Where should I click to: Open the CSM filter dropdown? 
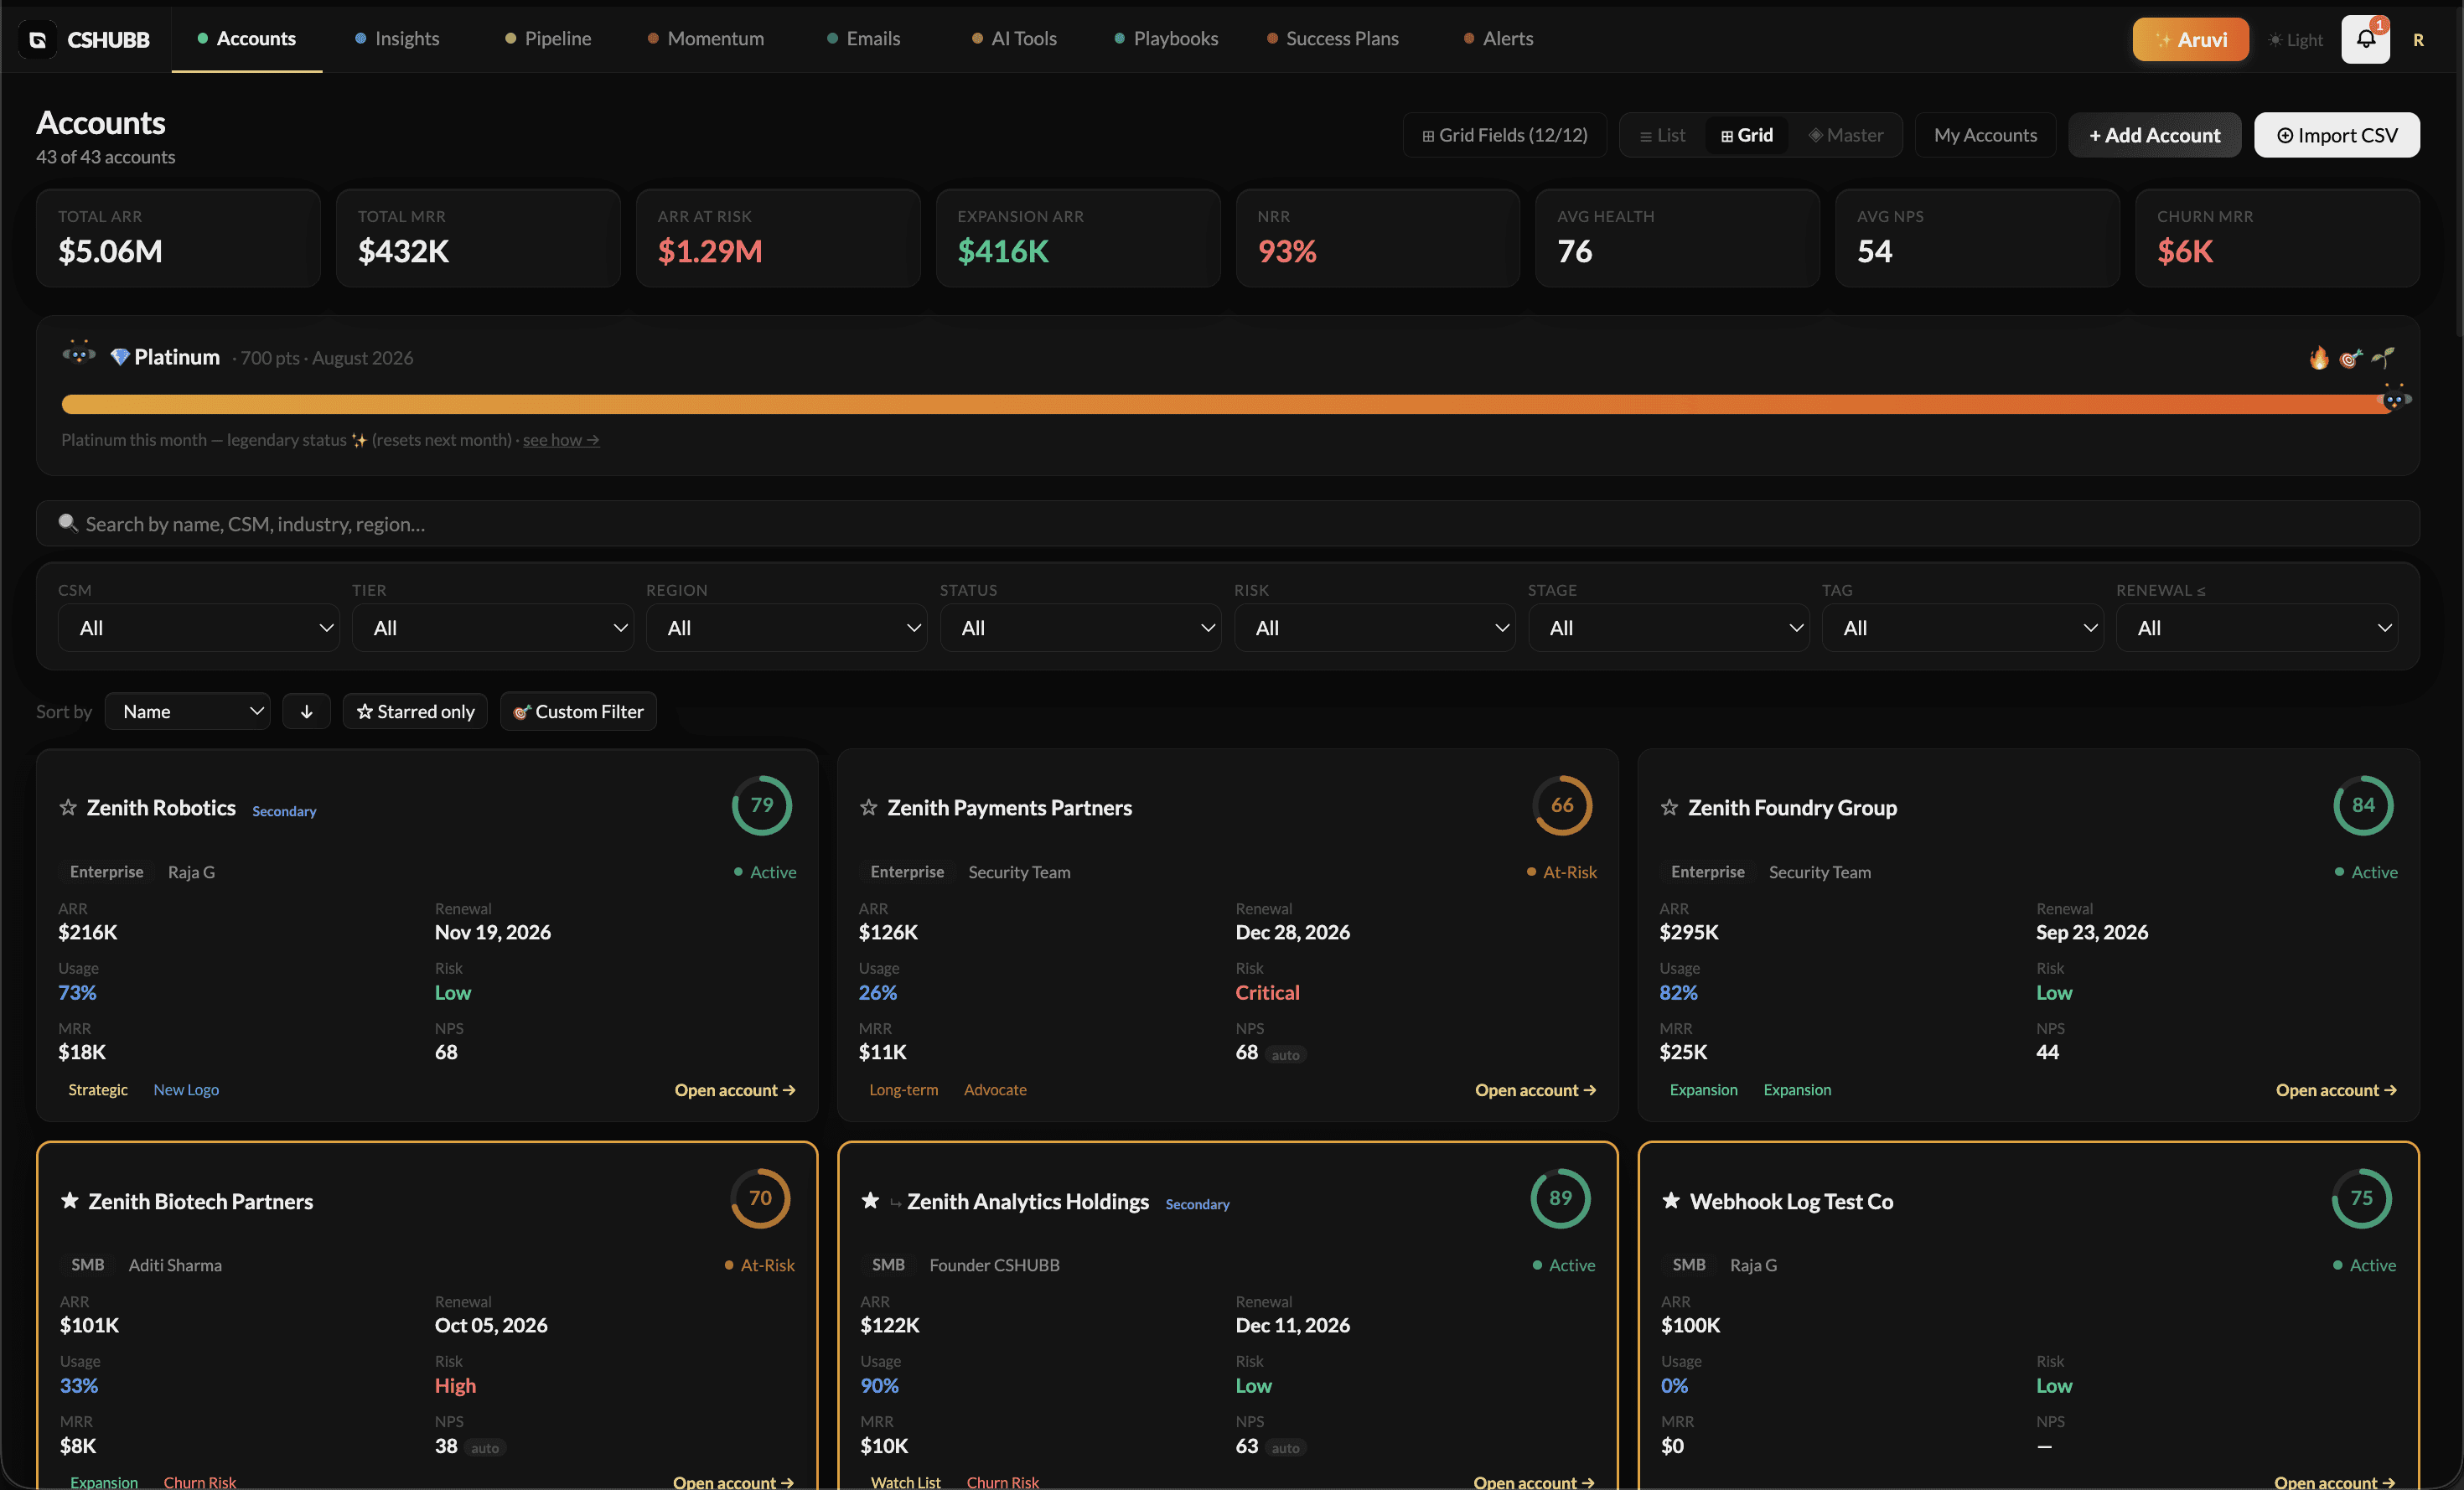coord(198,627)
